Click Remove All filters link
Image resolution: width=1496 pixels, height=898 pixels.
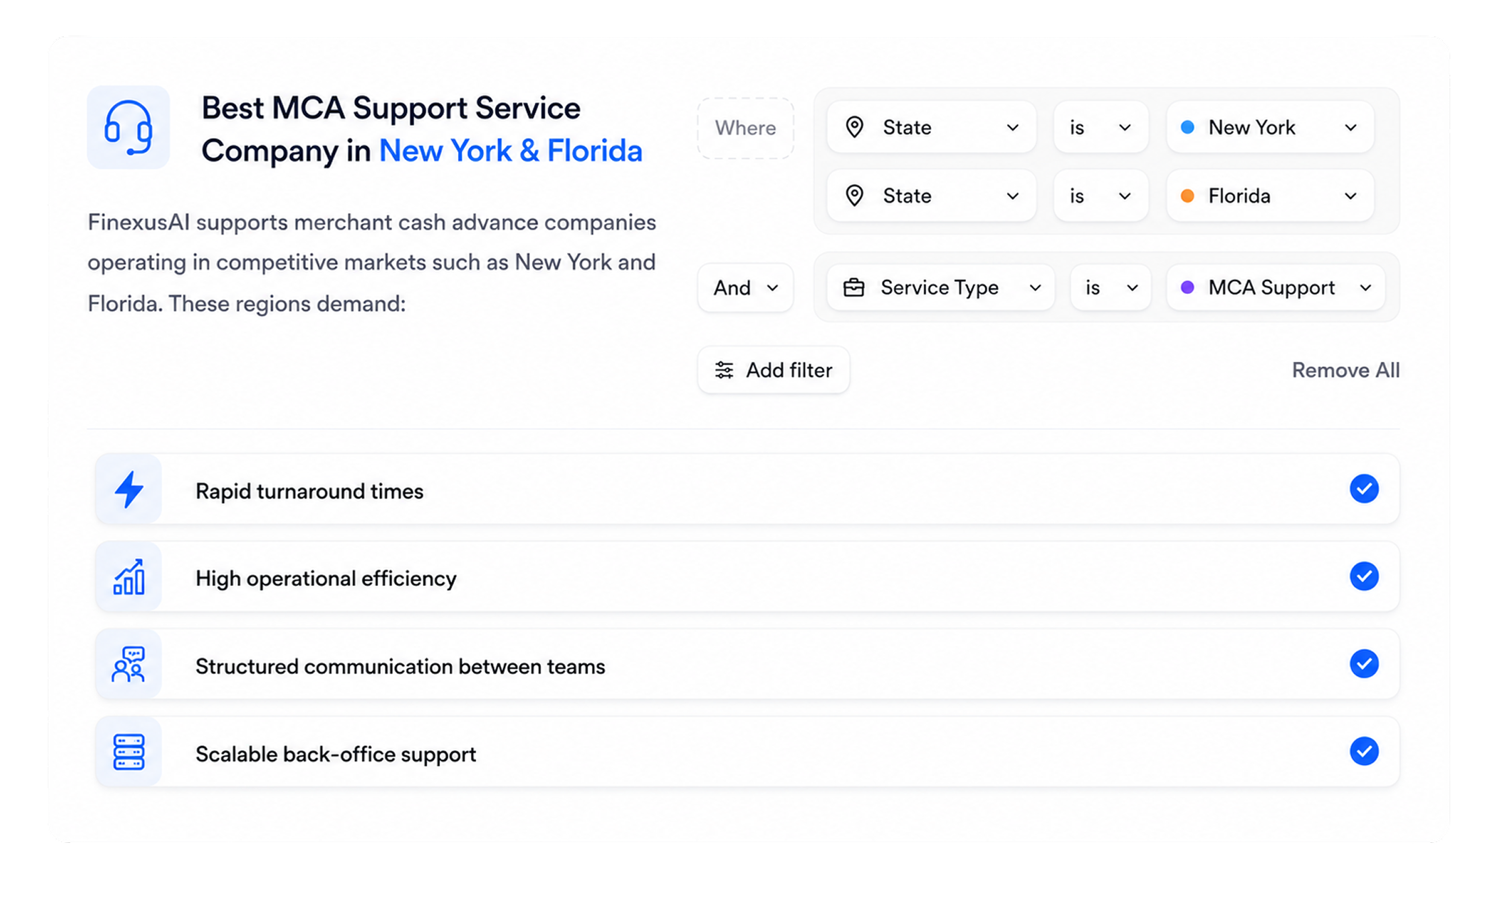pos(1345,370)
